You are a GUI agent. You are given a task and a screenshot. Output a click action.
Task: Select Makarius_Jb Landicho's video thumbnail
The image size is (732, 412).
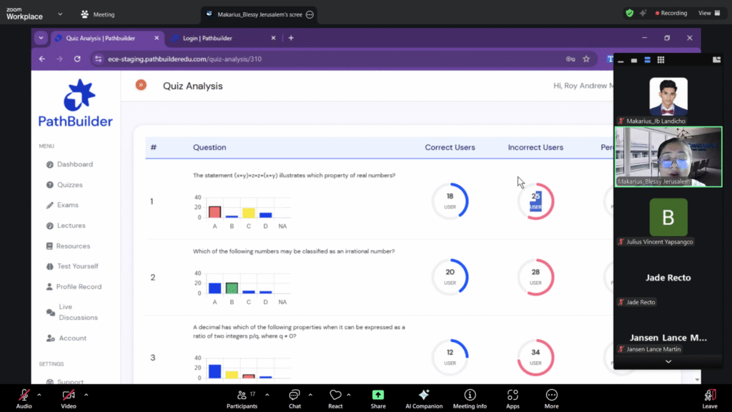pos(668,96)
